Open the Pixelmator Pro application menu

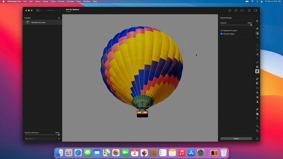point(14,1)
